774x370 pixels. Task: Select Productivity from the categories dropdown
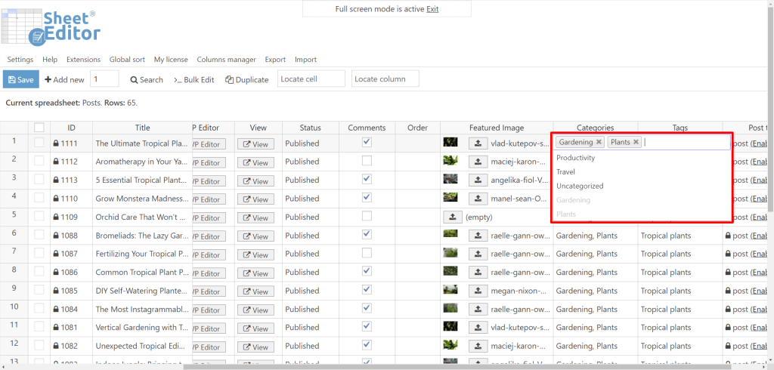[575, 158]
